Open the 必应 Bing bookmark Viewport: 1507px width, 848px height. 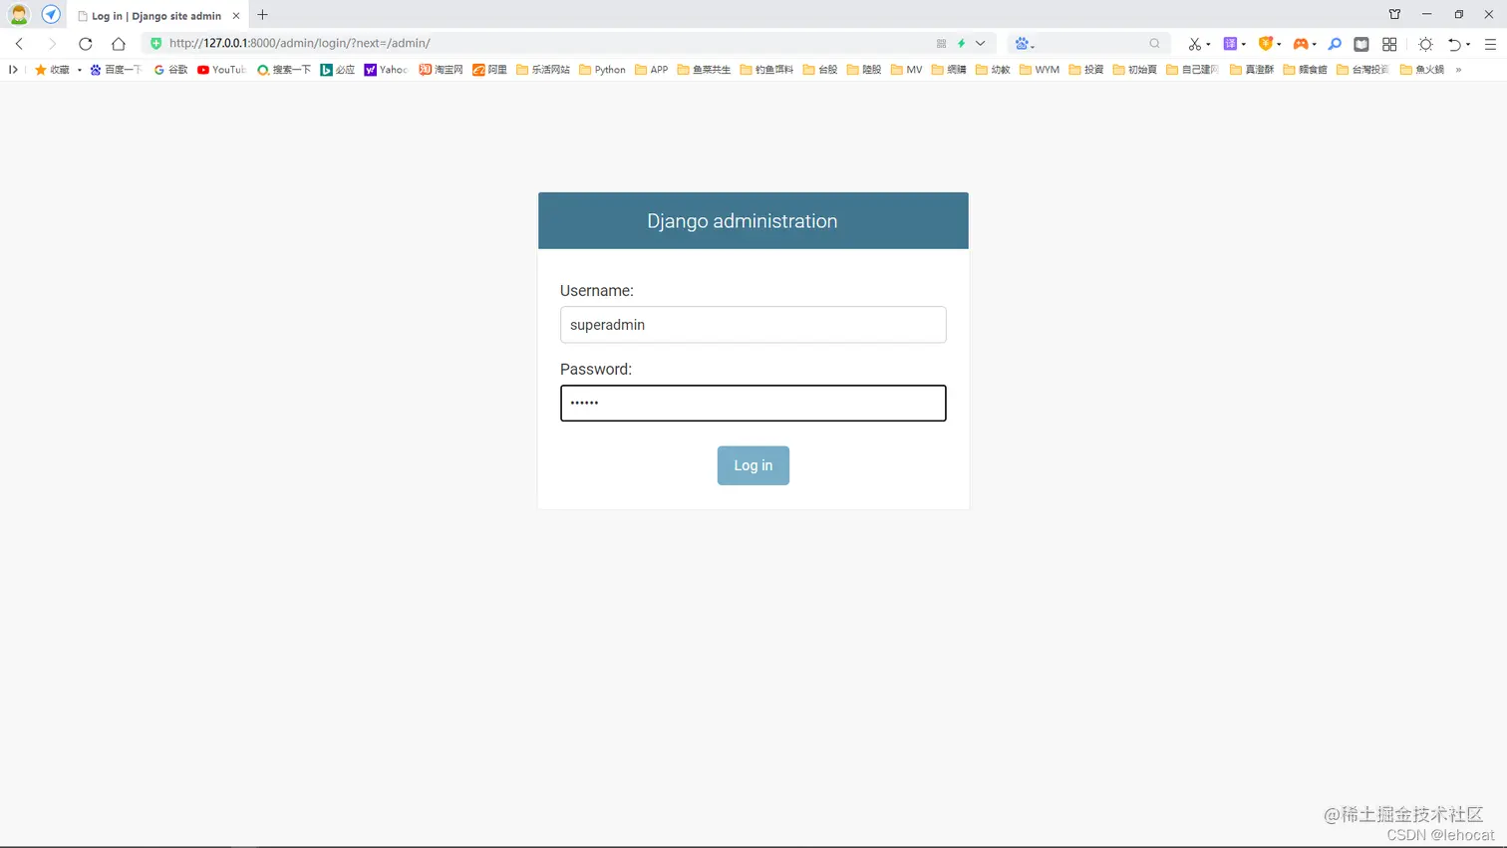pyautogui.click(x=338, y=70)
